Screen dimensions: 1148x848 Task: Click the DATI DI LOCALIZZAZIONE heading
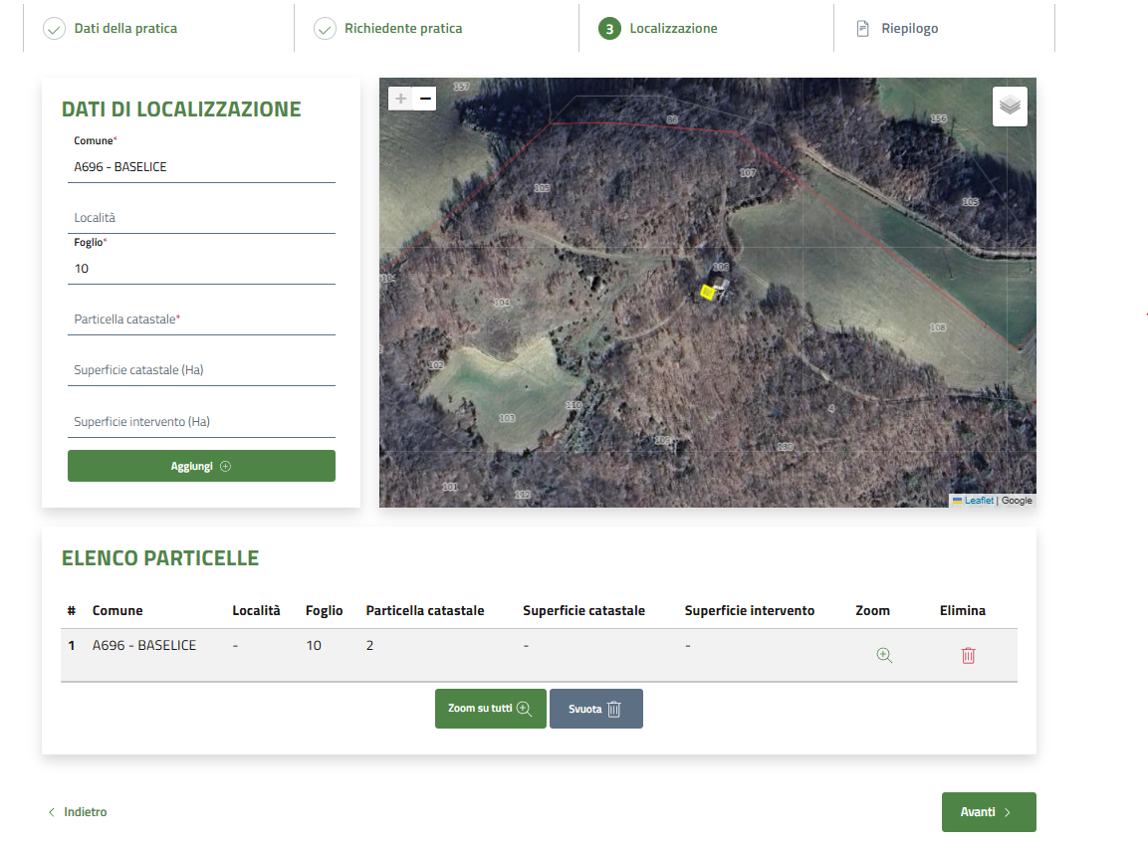[181, 109]
